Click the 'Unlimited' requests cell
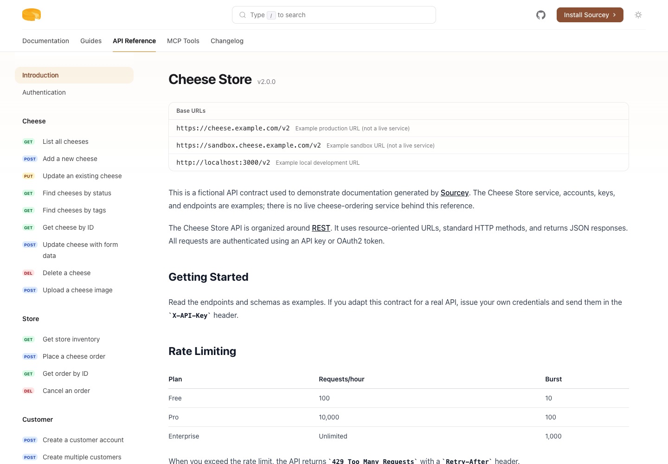Image resolution: width=668 pixels, height=464 pixels. pyautogui.click(x=333, y=436)
